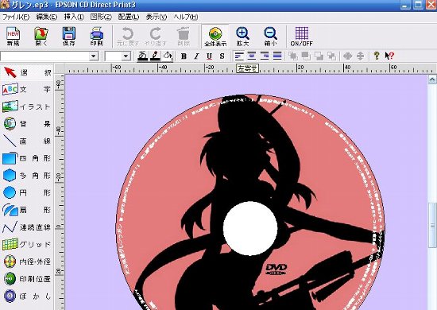This screenshot has height=310, width=437.
Task: Click the fill color bucket icon
Action: (168, 56)
